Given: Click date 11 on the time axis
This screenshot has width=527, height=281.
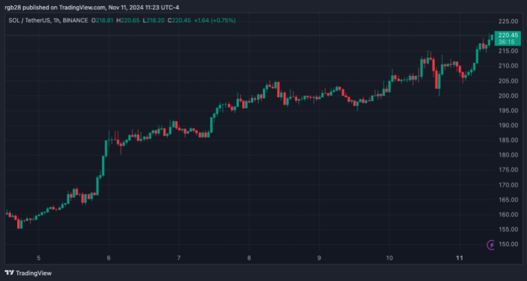Looking at the screenshot, I should click(x=460, y=258).
